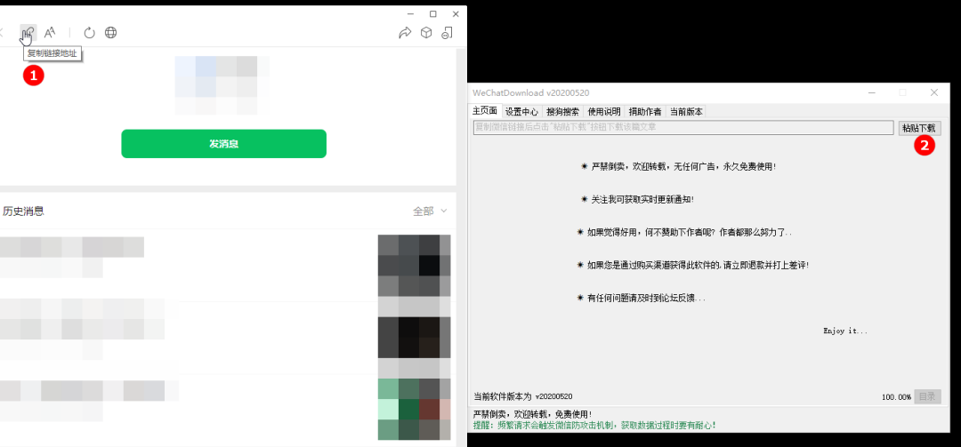This screenshot has height=447, width=961.
Task: Switch to the 设置中心 tab
Action: 521,112
